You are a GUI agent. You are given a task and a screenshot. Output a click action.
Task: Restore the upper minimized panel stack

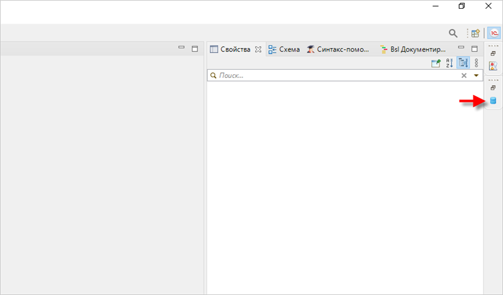[x=493, y=53]
